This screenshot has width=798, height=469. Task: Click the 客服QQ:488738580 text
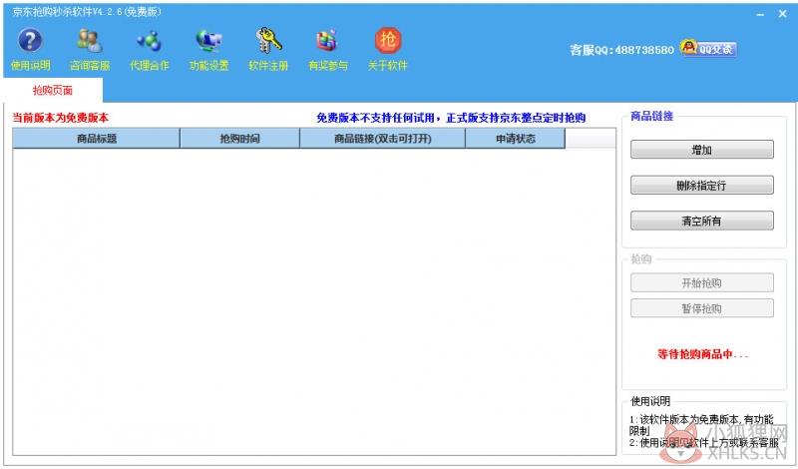click(x=621, y=50)
